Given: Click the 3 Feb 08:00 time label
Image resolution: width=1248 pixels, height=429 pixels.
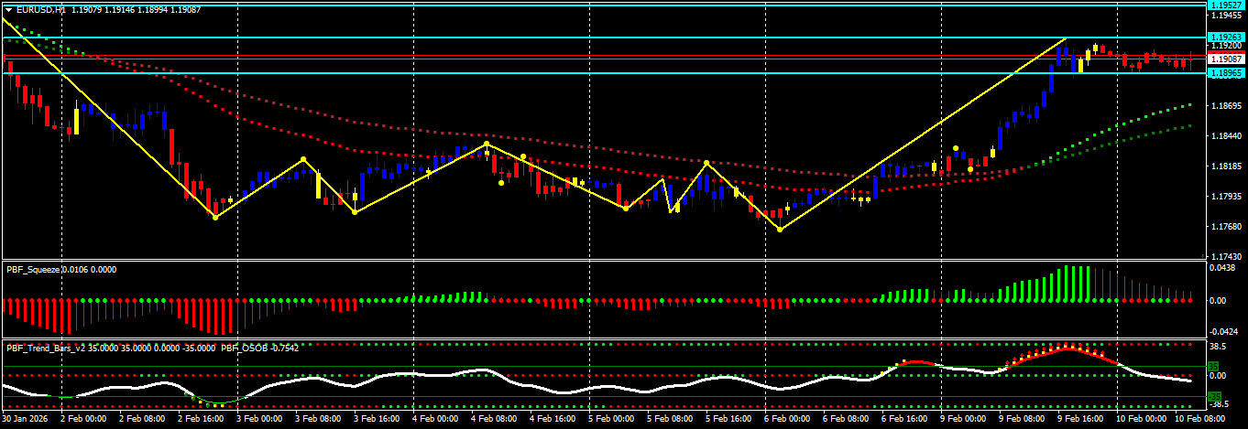Looking at the screenshot, I should (318, 418).
